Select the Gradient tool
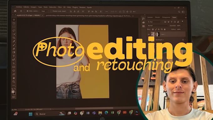Screen dimensions: 213x120 click(14, 52)
